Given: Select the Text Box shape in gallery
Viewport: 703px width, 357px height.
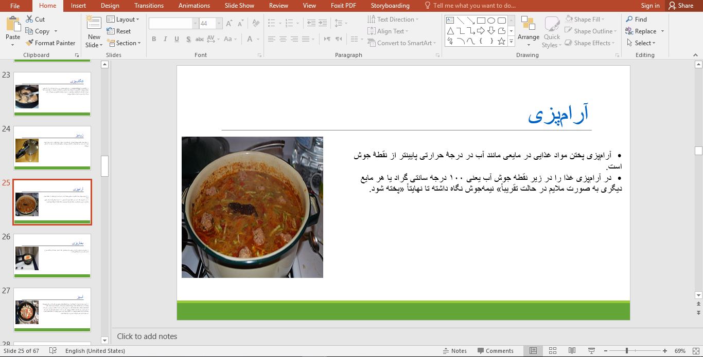Looking at the screenshot, I should coord(450,21).
